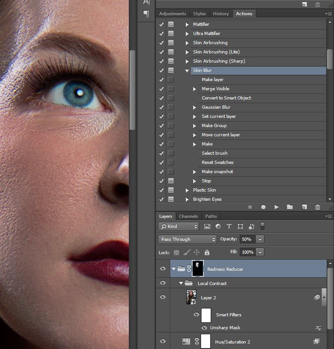Open the History tab
Viewport: 334px width, 349px height.
pyautogui.click(x=220, y=14)
